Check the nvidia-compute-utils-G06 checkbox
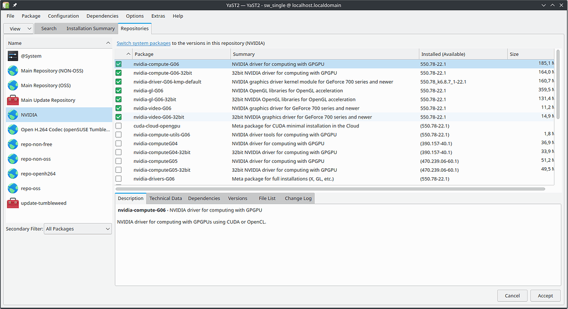 [119, 135]
